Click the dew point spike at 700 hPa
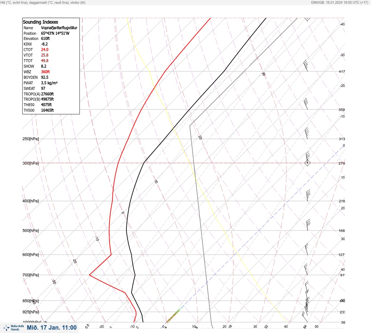The width and height of the screenshot is (371, 333). point(90,275)
